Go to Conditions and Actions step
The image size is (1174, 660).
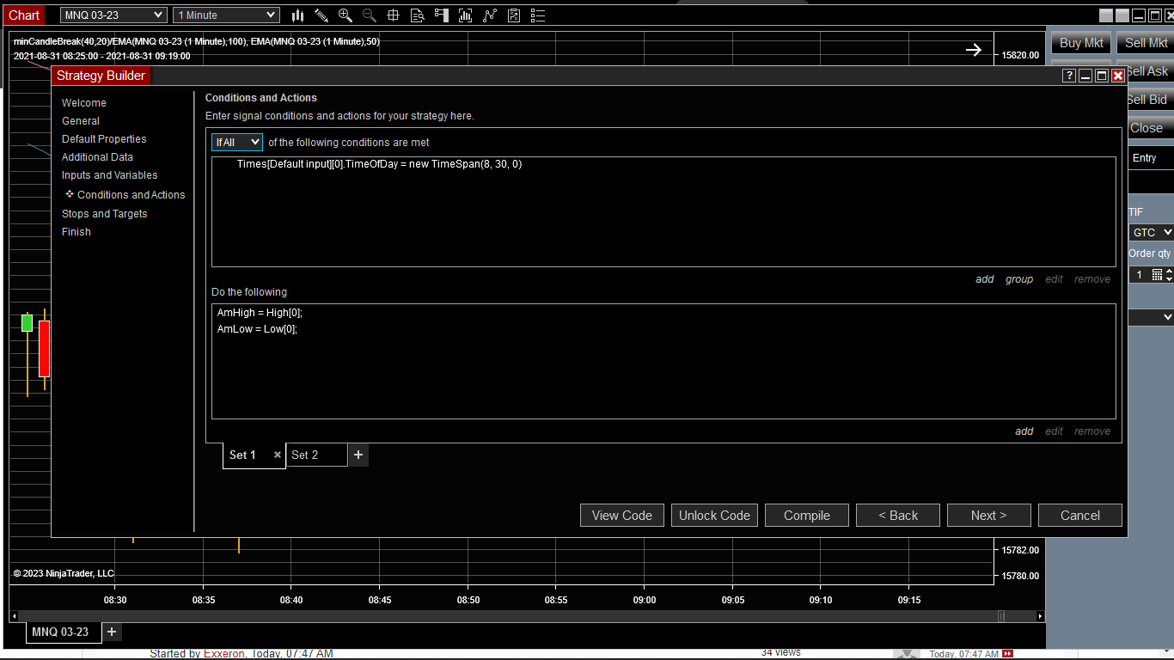coord(131,195)
